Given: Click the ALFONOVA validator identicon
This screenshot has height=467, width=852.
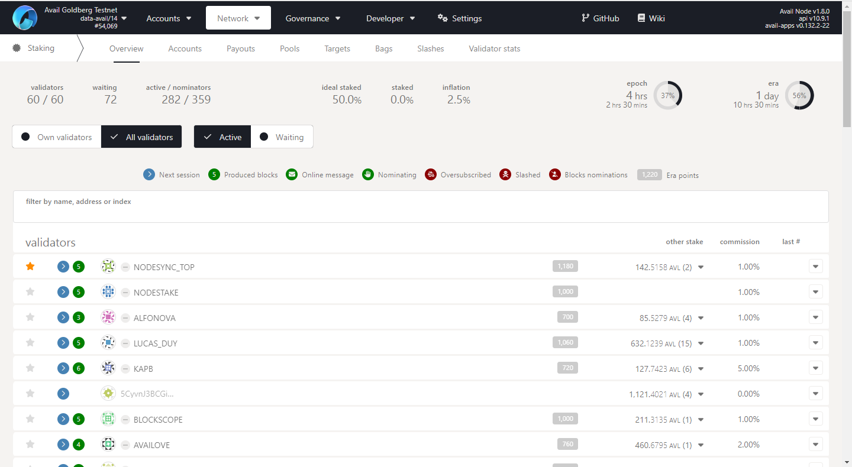Looking at the screenshot, I should (108, 317).
